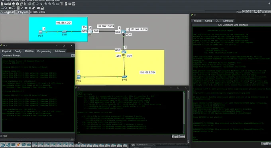The width and height of the screenshot is (271, 148).
Task: Click the Undo arrow toolbar icon
Action: click(x=37, y=4)
